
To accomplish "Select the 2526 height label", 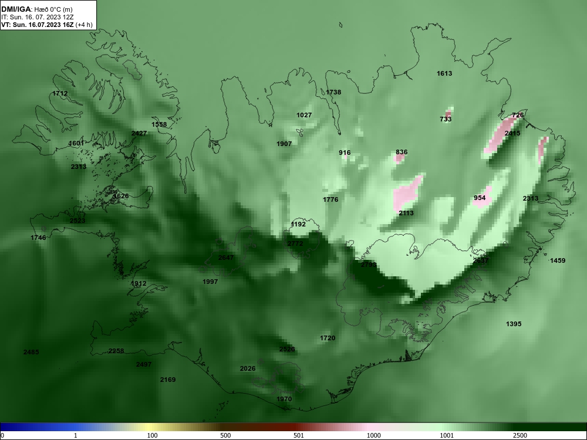I will click(x=287, y=350).
